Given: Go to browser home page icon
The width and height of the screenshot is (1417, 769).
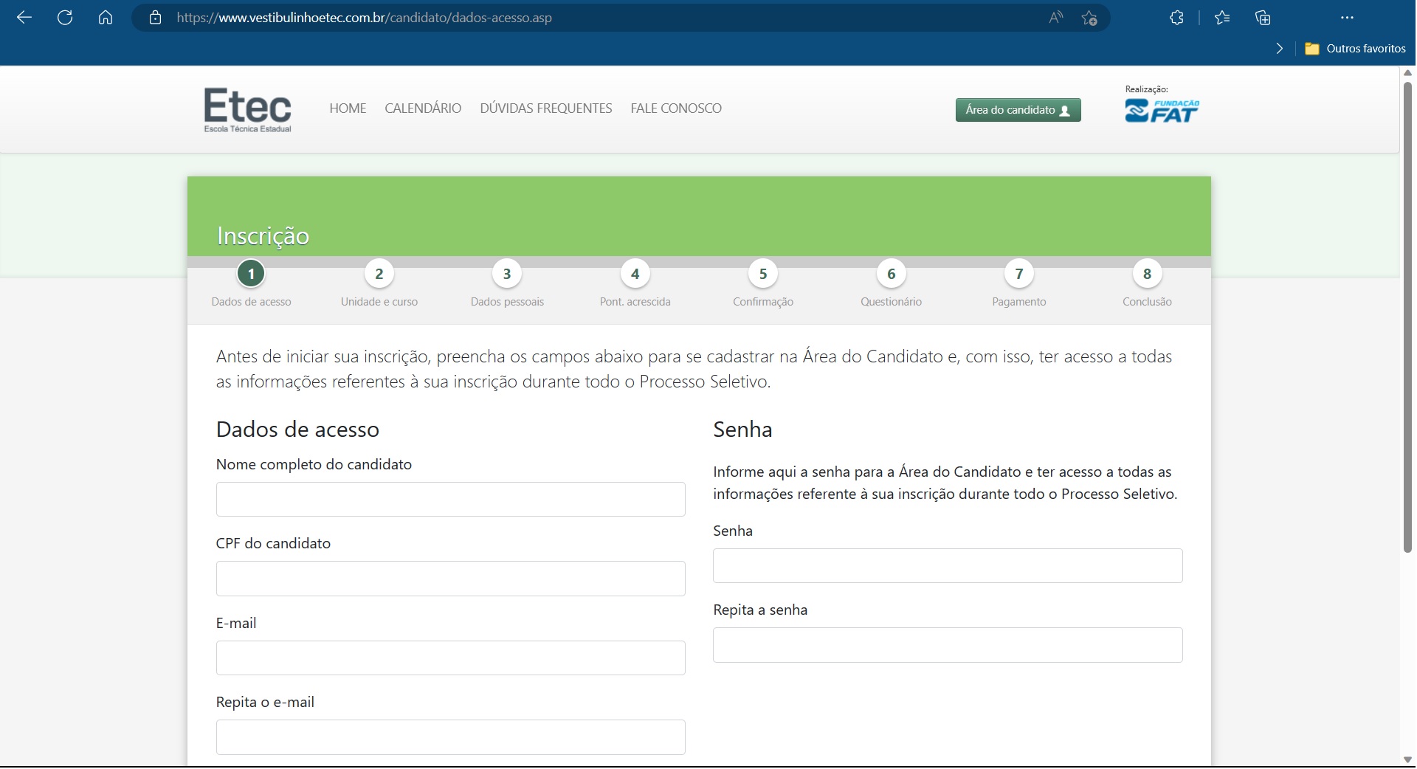Looking at the screenshot, I should pyautogui.click(x=106, y=18).
